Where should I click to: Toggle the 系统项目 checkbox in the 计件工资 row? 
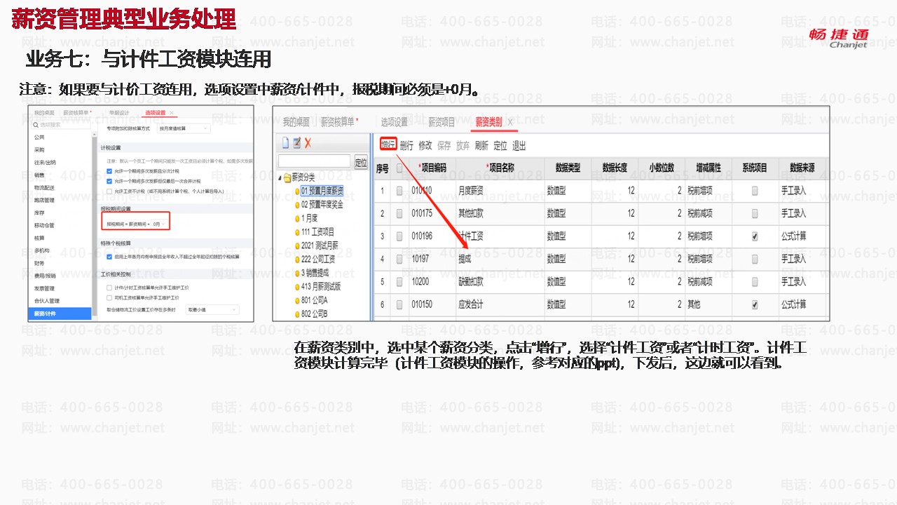point(755,236)
